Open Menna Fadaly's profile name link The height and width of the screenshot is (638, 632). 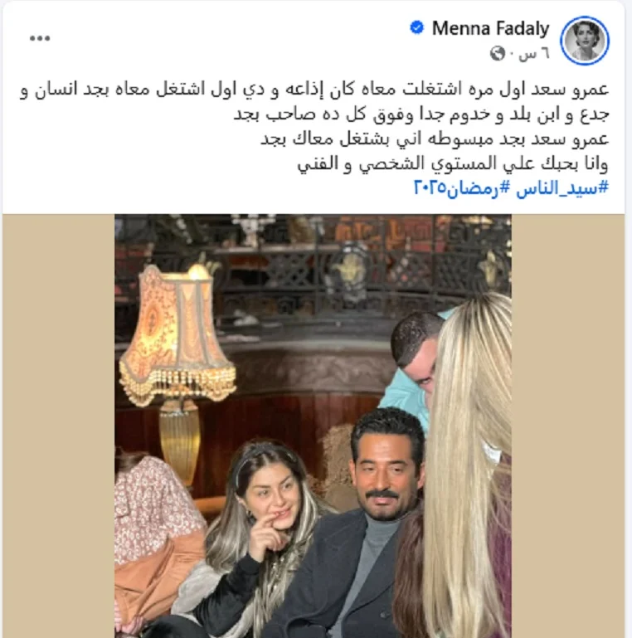click(490, 28)
